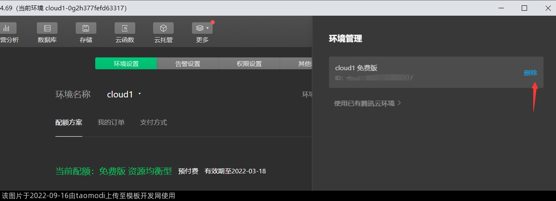Go to the 支付方式 sub-tab

pos(153,123)
